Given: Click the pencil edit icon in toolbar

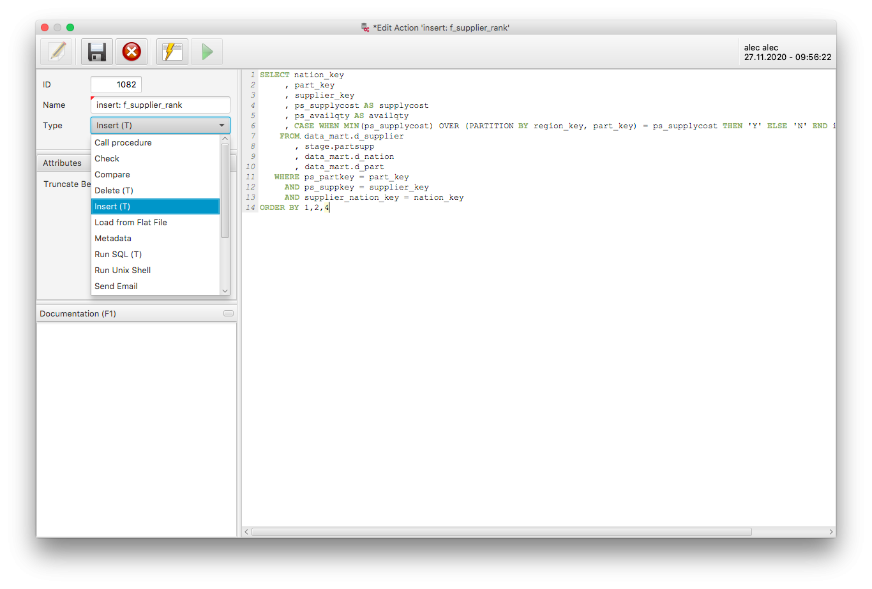Looking at the screenshot, I should pos(56,52).
